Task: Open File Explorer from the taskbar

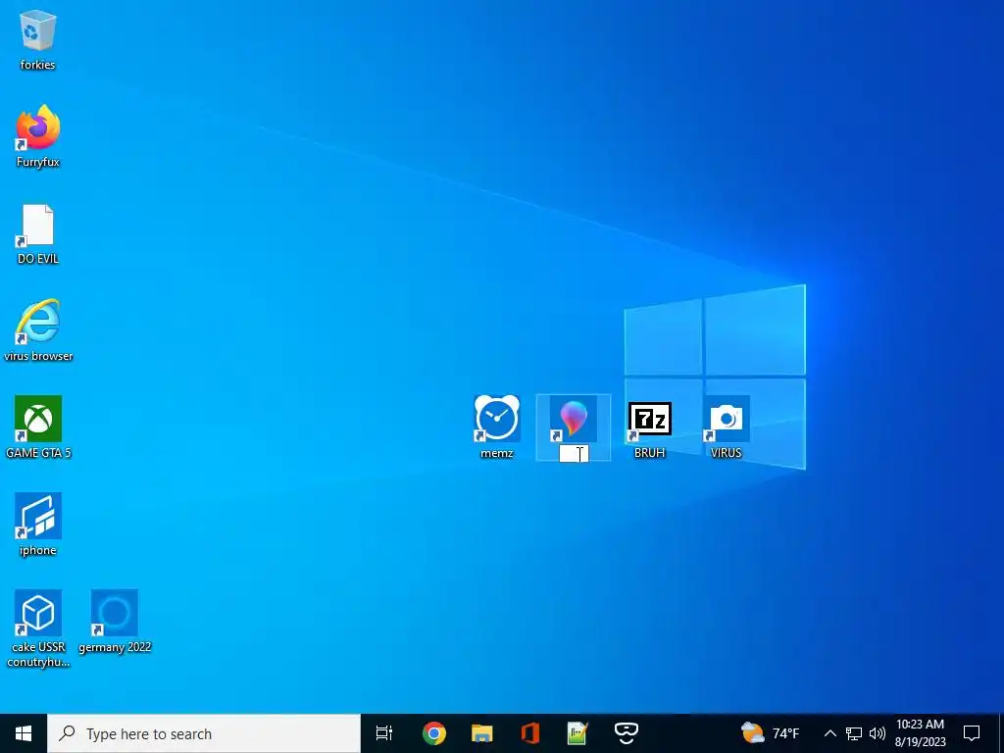Action: 482,733
